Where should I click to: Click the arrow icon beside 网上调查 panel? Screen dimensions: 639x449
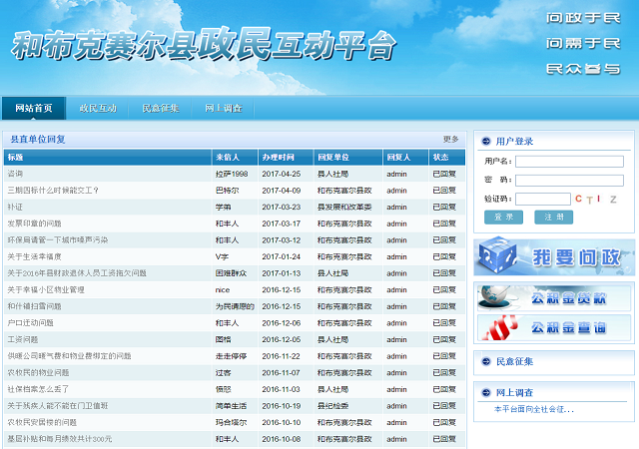click(485, 393)
